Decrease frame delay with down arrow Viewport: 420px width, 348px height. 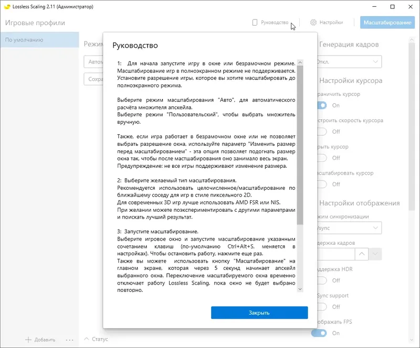tap(375, 254)
